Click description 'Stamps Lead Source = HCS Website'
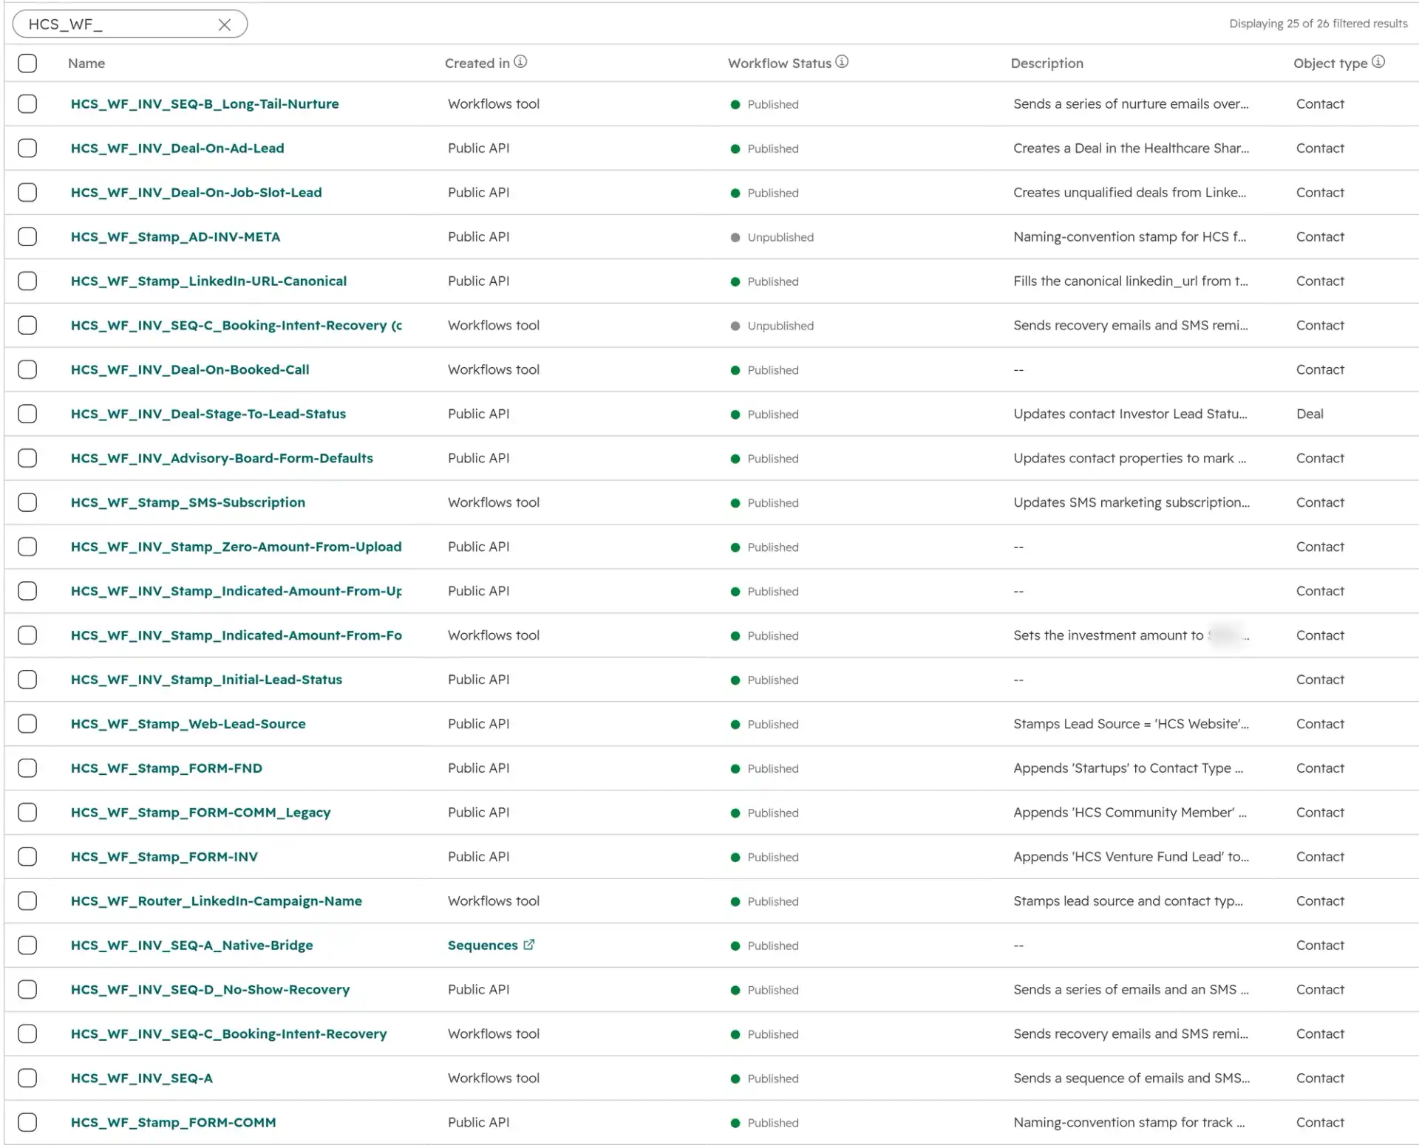 [1131, 724]
